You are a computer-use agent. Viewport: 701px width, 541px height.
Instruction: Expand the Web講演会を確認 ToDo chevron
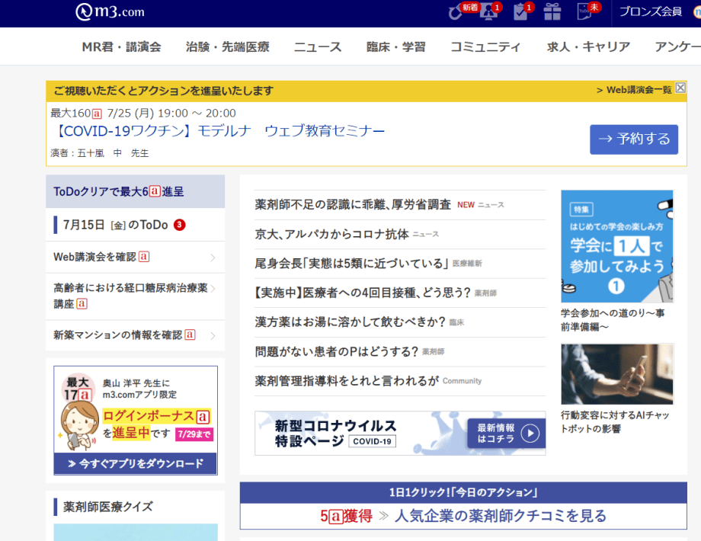pyautogui.click(x=213, y=258)
